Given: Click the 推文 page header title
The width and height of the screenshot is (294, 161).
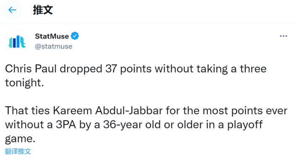Looking at the screenshot, I should click(x=43, y=10).
